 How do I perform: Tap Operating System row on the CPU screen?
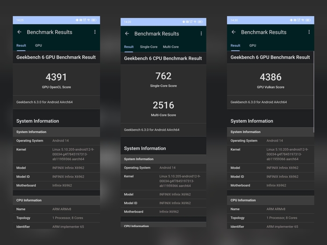tap(163, 168)
